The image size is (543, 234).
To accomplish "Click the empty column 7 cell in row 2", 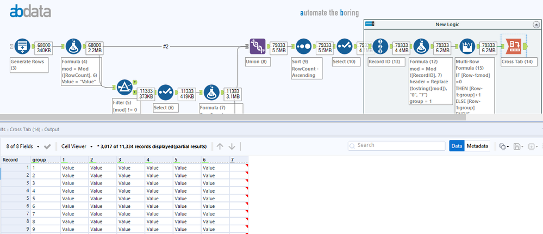I will (239, 175).
